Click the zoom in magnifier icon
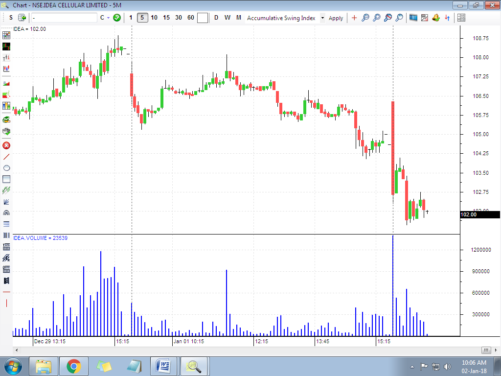The height and width of the screenshot is (376, 501). [377, 18]
